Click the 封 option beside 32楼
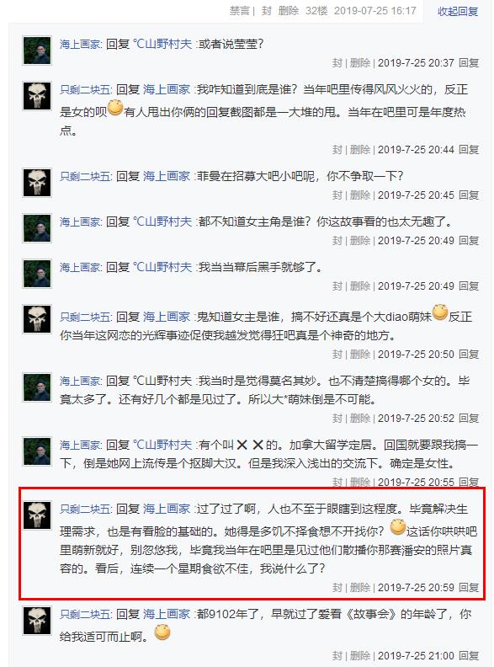The height and width of the screenshot is (667, 494). pos(267,11)
